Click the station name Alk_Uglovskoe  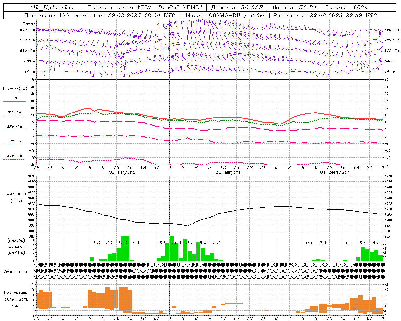tap(52, 8)
